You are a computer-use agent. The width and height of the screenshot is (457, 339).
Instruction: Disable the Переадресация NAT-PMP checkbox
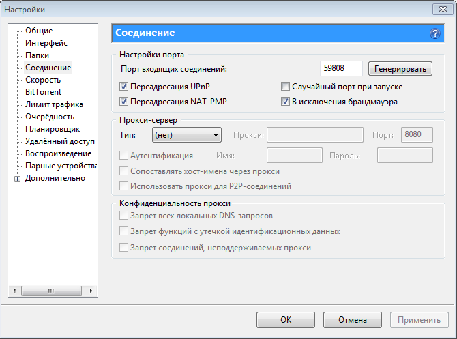click(124, 102)
